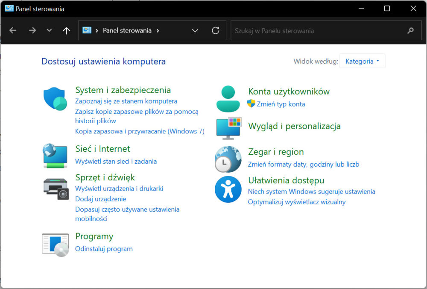Click Dodaj urządzenie link
This screenshot has height=289, width=427.
(x=100, y=199)
